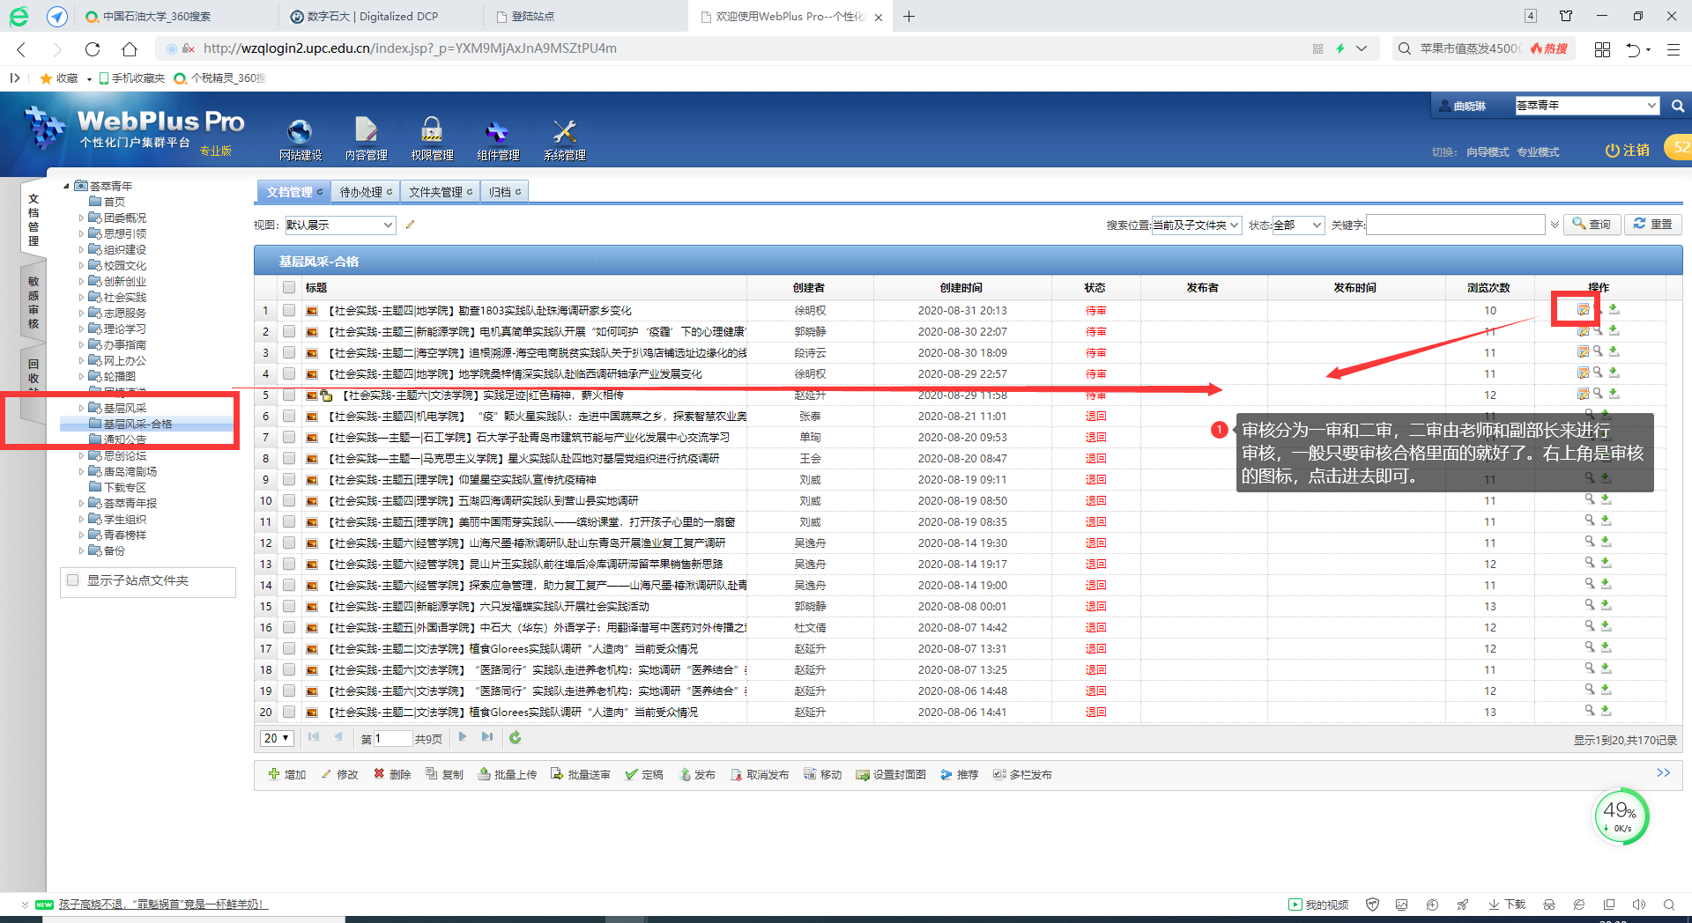Click the 49% speed indicator circle
Screen dimensions: 1692x923
pyautogui.click(x=1620, y=816)
